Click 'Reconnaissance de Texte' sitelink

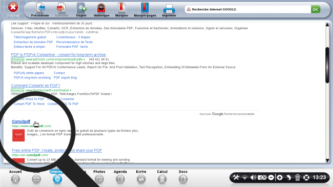coord(74,42)
